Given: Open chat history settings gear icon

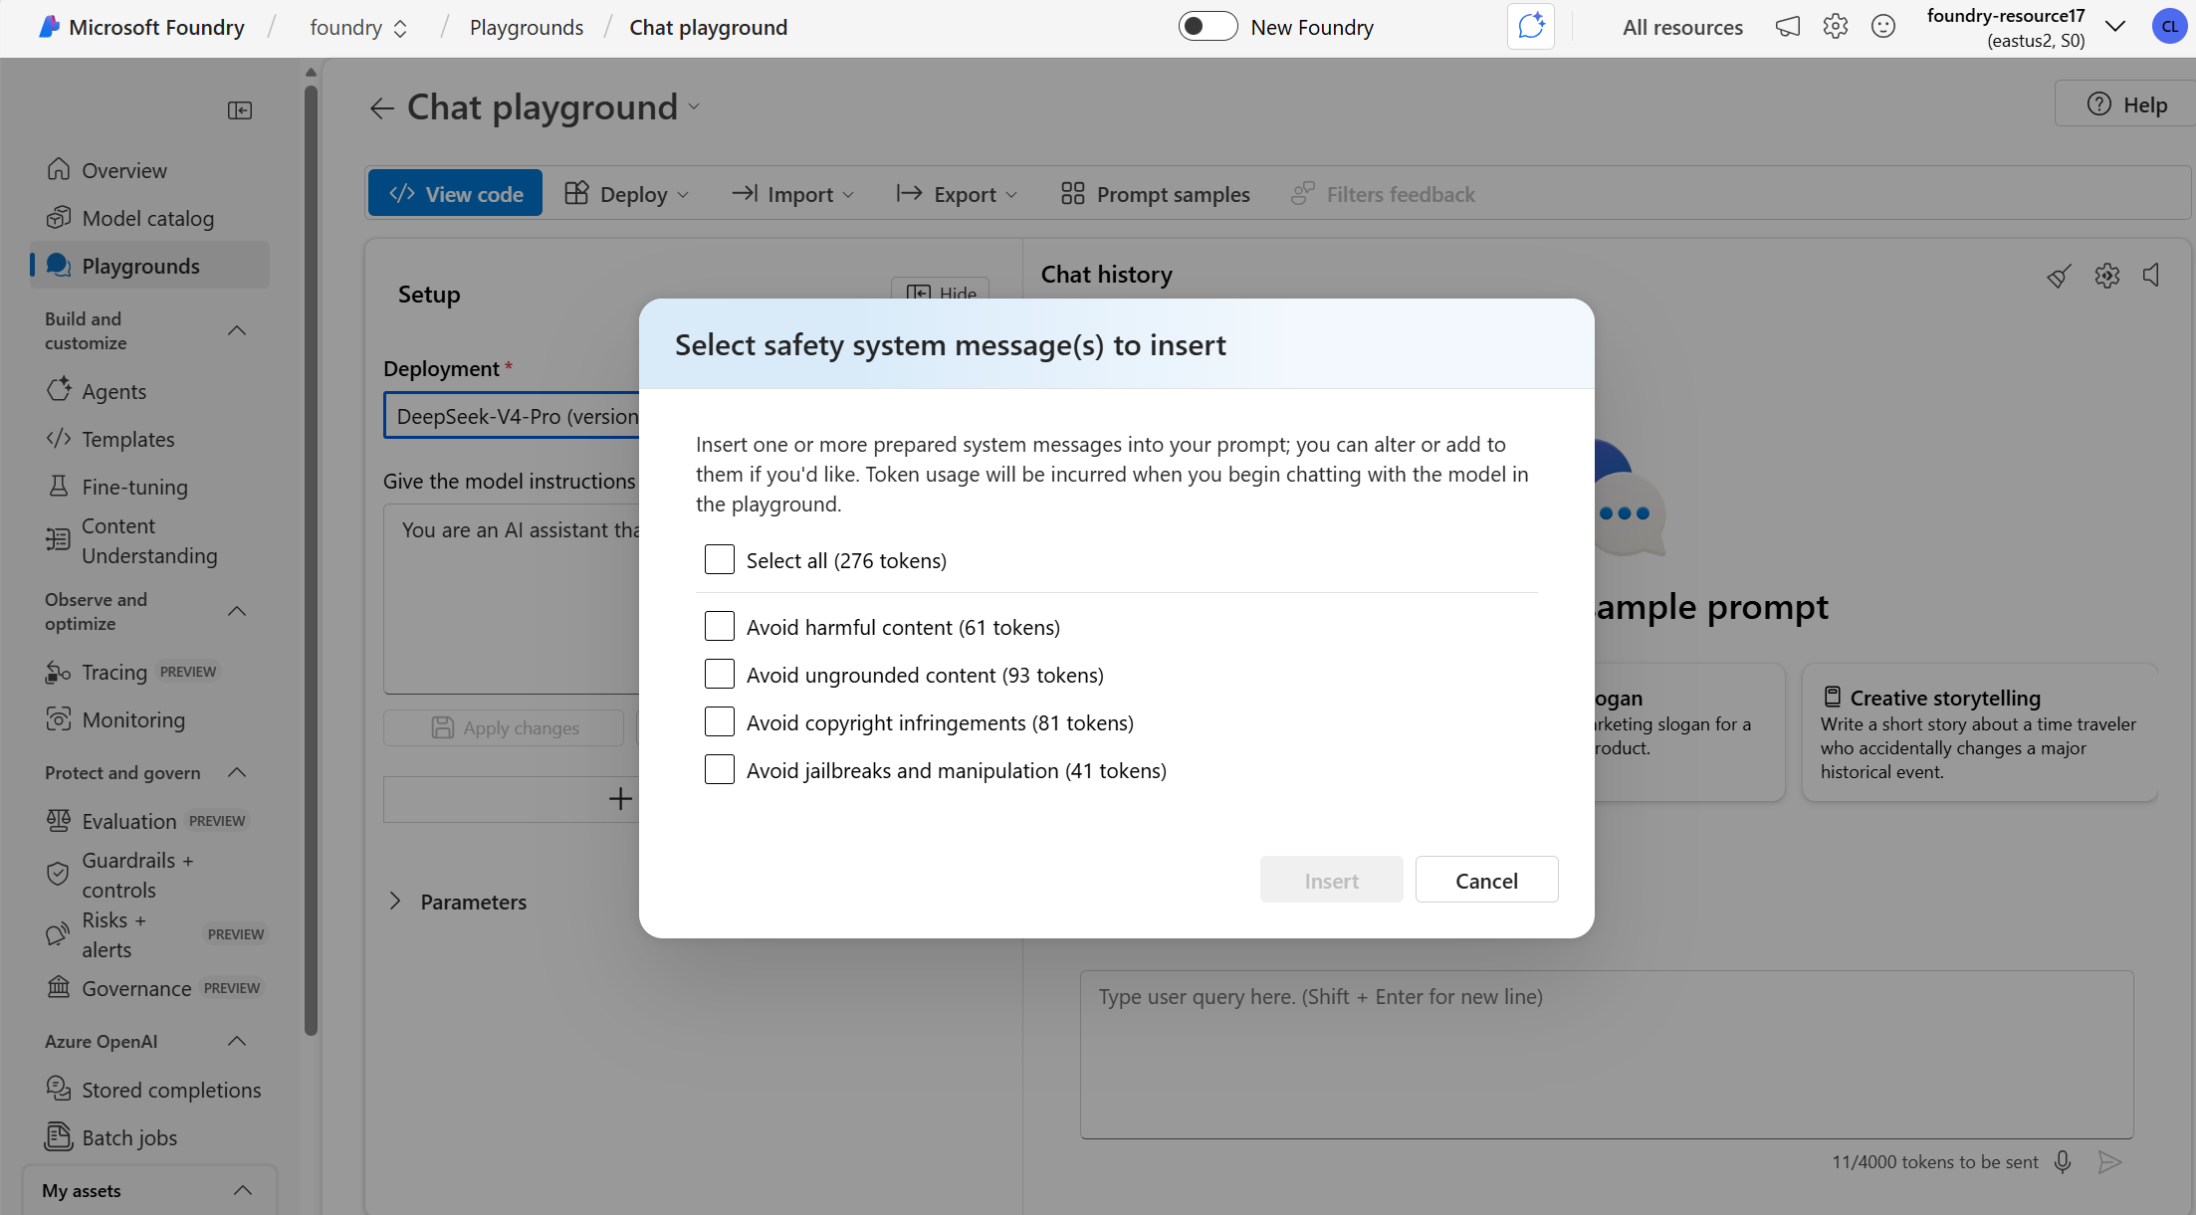Looking at the screenshot, I should 2107,276.
